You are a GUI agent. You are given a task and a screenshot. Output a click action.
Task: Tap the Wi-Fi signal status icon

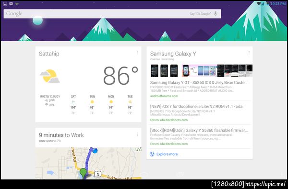[259, 3]
